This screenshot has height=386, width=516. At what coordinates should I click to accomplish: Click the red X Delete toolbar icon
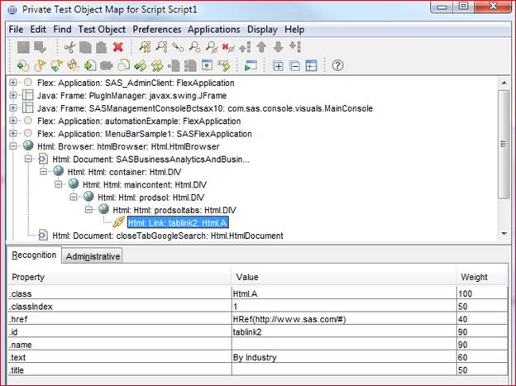coord(118,48)
